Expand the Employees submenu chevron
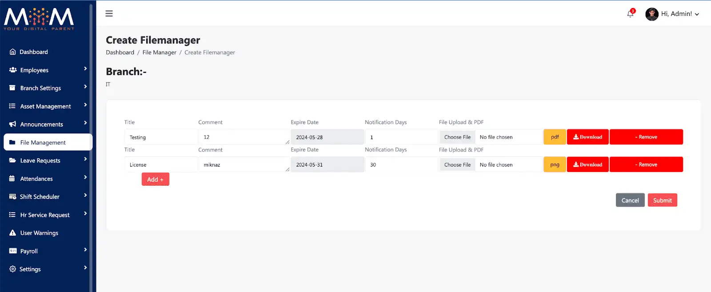The image size is (711, 292). click(85, 69)
